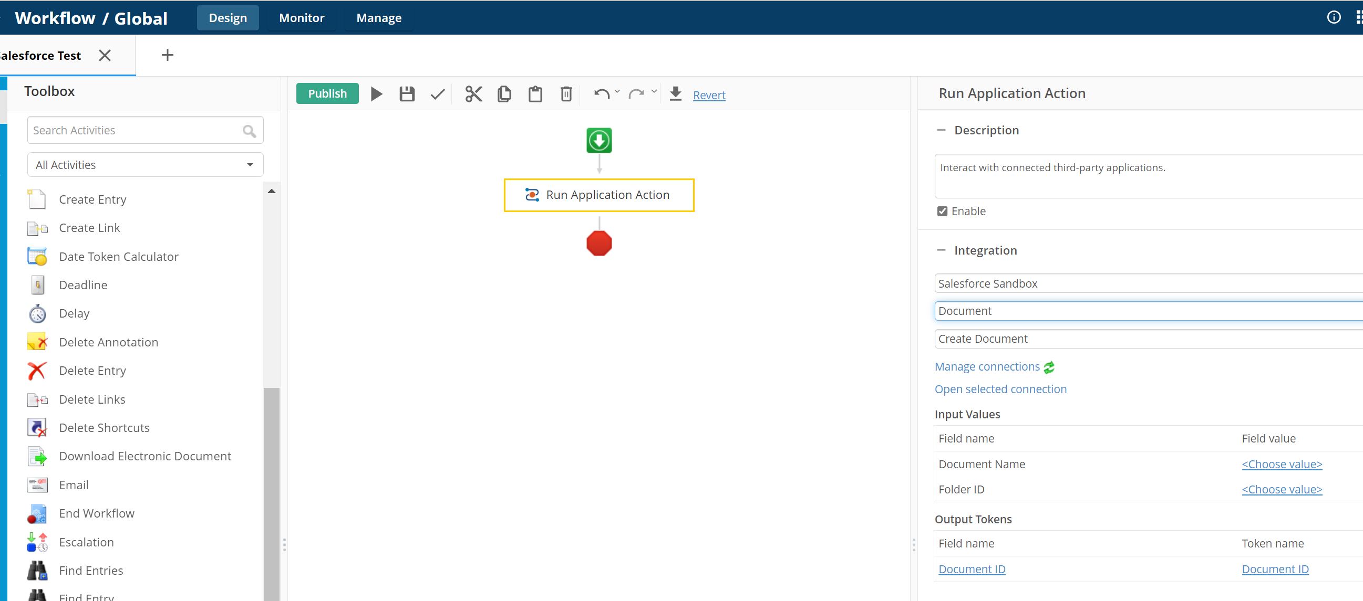Screen dimensions: 1363x601
Task: Switch to the Manage tab
Action: (379, 18)
